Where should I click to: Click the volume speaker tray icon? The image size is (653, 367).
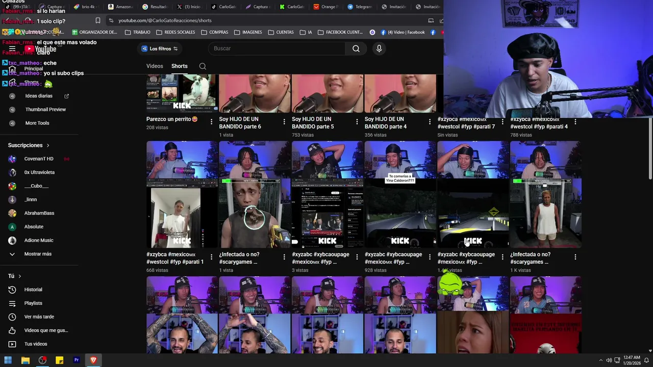pos(609,360)
